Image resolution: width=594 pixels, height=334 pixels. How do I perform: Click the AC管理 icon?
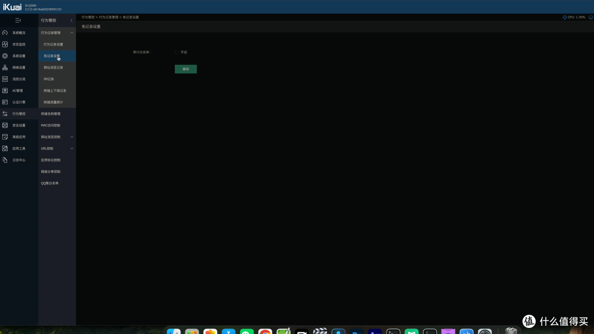(x=5, y=91)
